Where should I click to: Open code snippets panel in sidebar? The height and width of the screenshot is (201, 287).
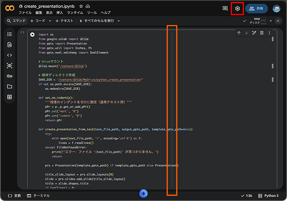[10, 55]
